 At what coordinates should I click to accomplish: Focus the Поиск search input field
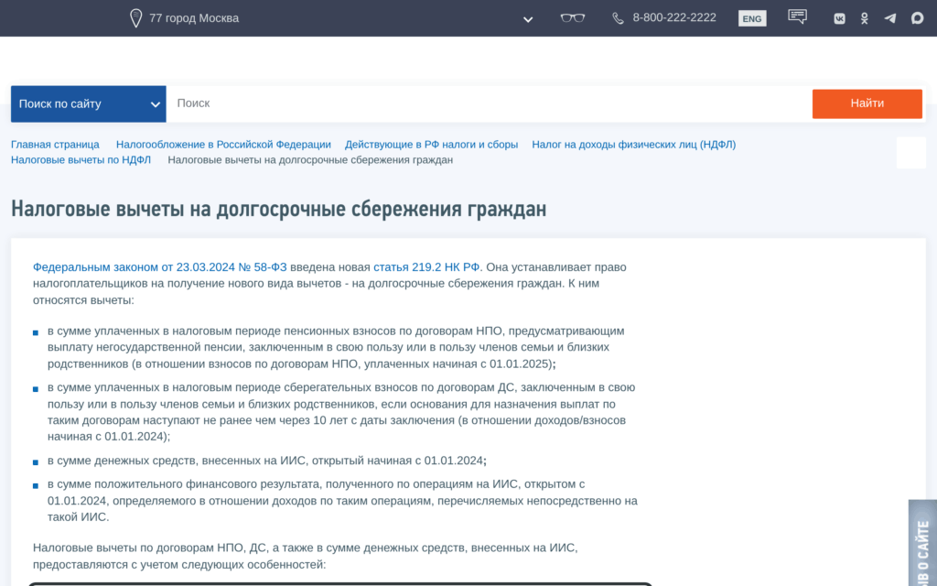tap(489, 103)
